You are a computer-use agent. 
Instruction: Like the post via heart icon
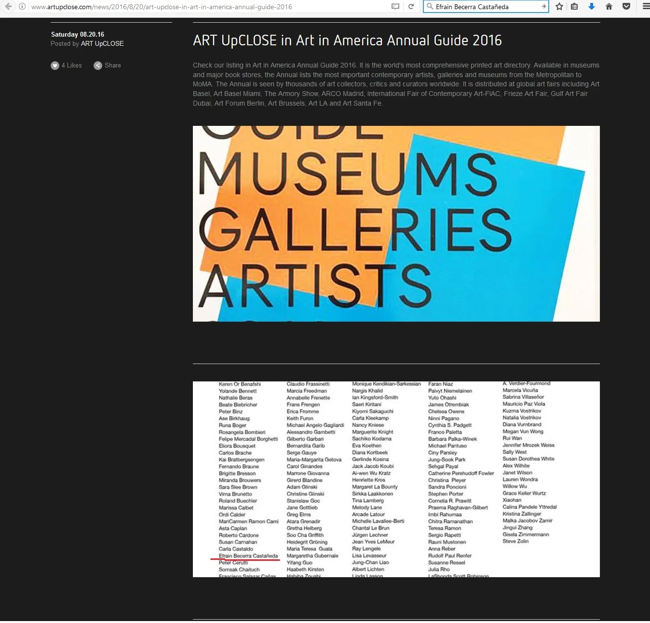55,66
